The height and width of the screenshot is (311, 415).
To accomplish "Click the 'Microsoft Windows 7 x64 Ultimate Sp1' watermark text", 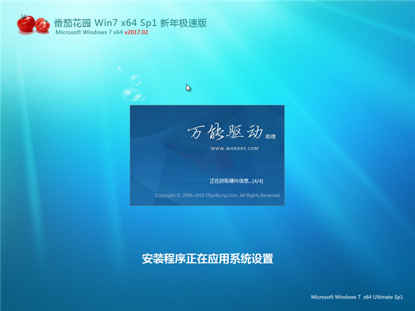I will tap(357, 297).
